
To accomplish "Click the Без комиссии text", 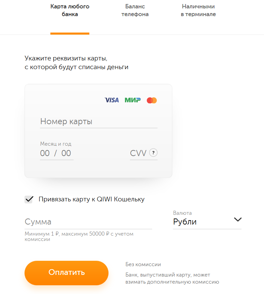I will coord(143,264).
